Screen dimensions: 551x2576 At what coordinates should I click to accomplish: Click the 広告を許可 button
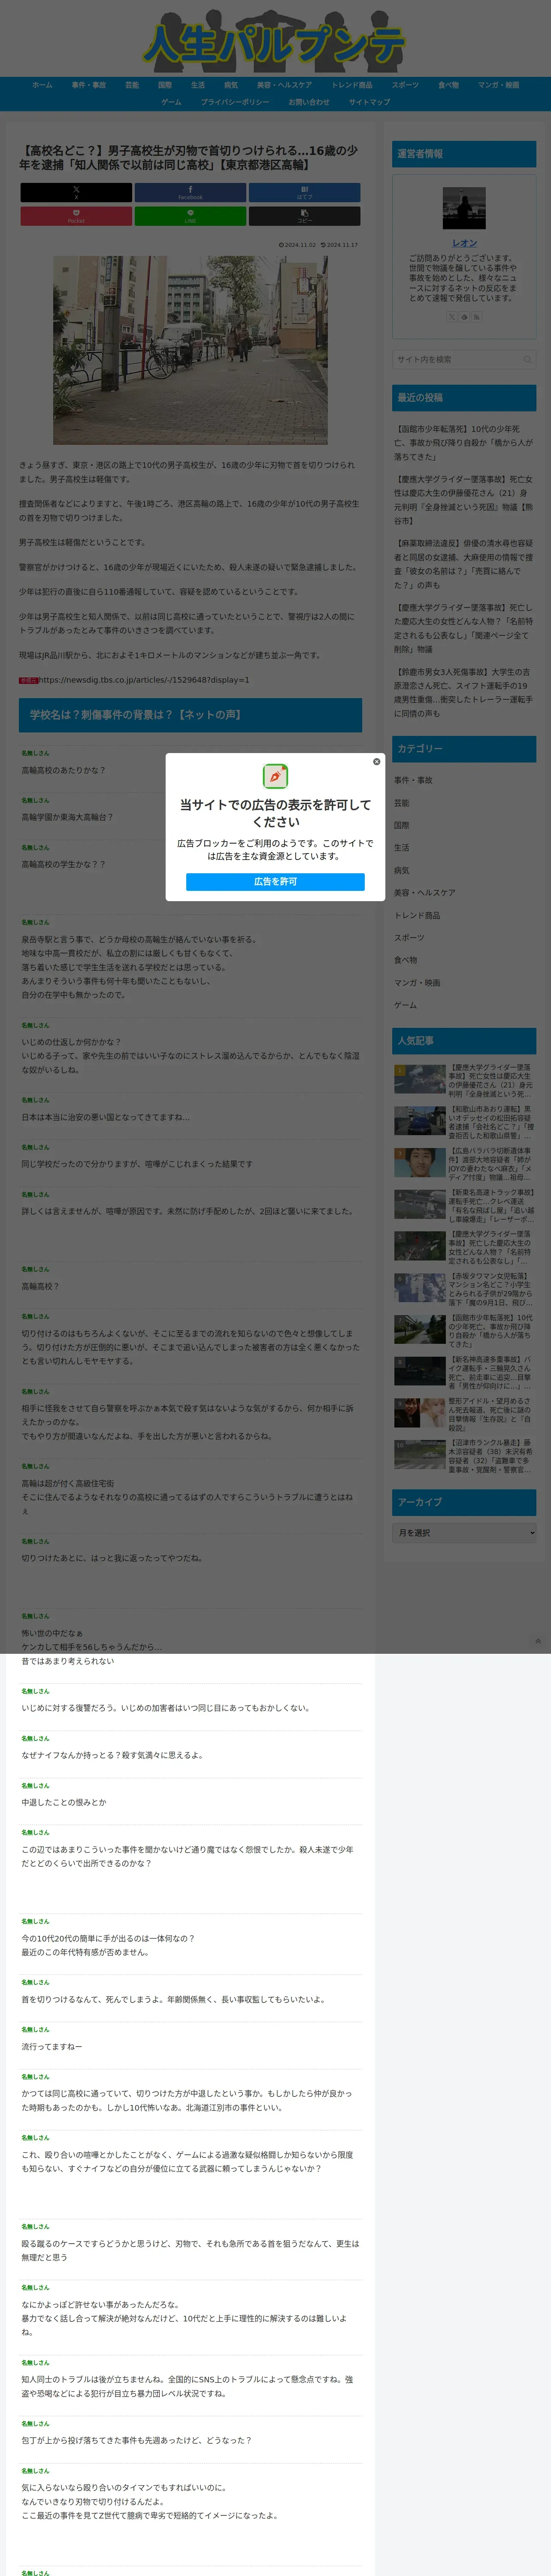tap(275, 881)
